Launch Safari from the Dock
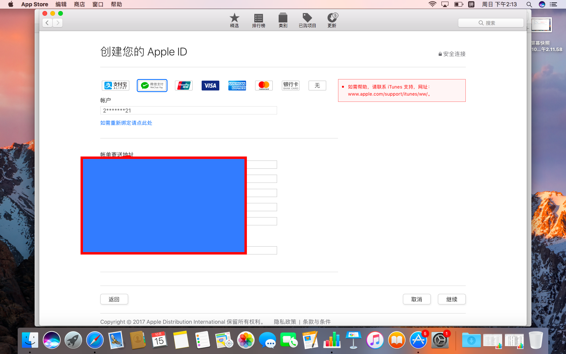This screenshot has width=566, height=354. [x=95, y=340]
